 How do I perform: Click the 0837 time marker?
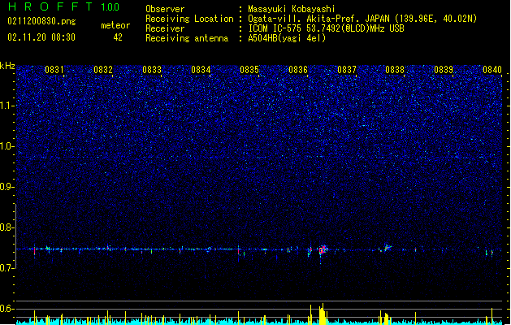[347, 70]
